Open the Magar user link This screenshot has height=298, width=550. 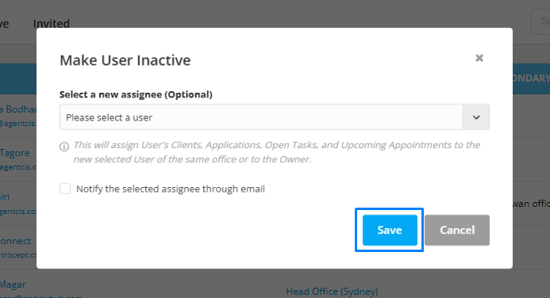point(13,285)
